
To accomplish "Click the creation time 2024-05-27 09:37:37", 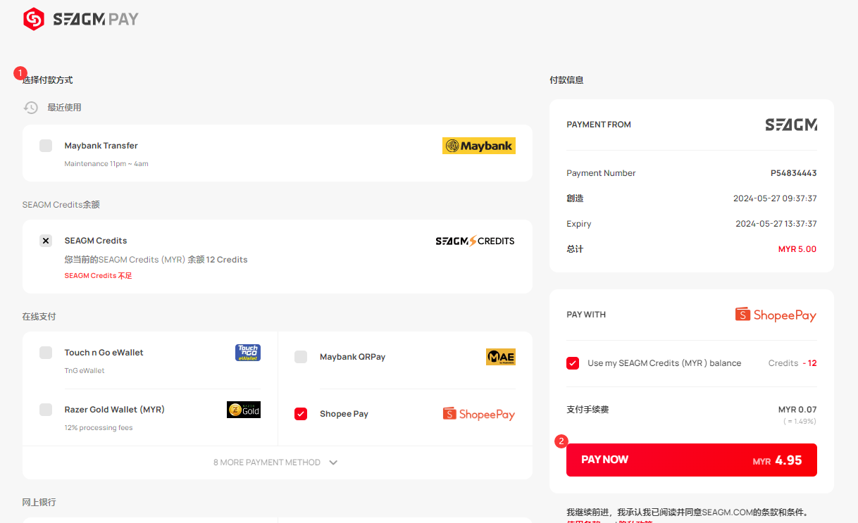I will tap(775, 199).
